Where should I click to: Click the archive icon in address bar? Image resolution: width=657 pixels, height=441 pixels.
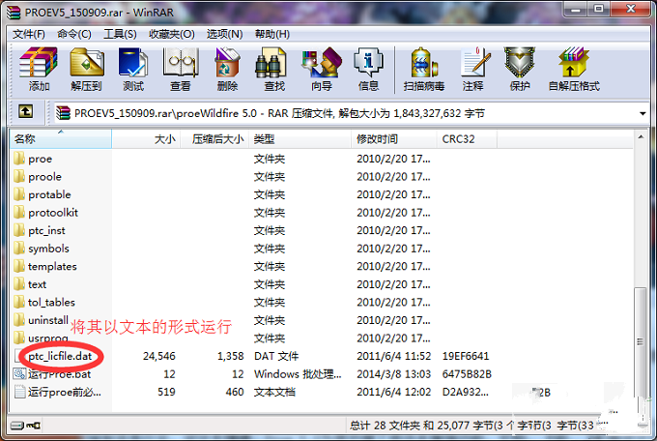pyautogui.click(x=63, y=113)
